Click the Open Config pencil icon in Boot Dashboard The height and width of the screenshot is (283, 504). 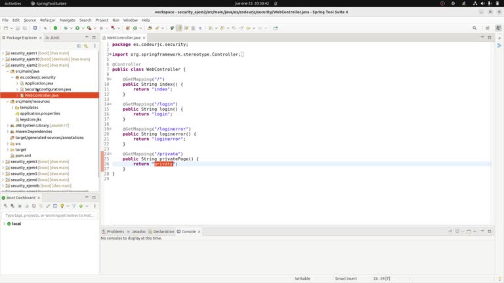click(48, 206)
